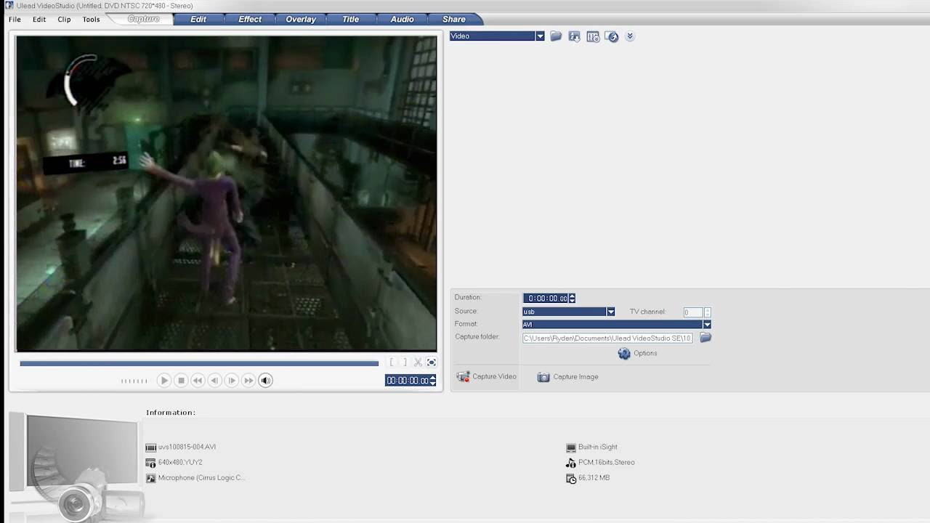The height and width of the screenshot is (523, 930).
Task: Click the Duration timecode field
Action: [546, 299]
